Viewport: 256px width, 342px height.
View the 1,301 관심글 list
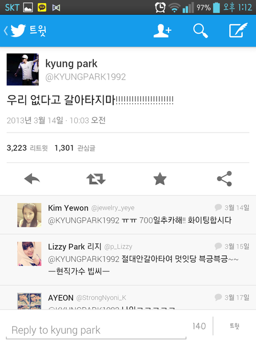pyautogui.click(x=75, y=148)
